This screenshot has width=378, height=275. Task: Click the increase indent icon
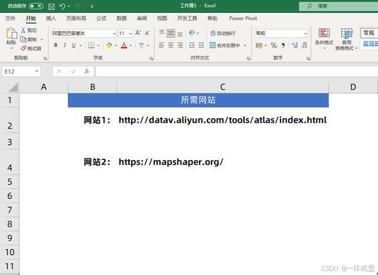pyautogui.click(x=201, y=45)
